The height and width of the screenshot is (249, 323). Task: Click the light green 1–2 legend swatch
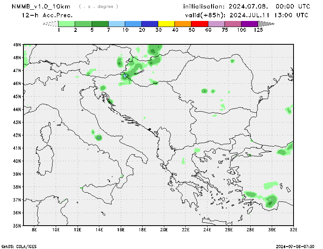point(67,24)
